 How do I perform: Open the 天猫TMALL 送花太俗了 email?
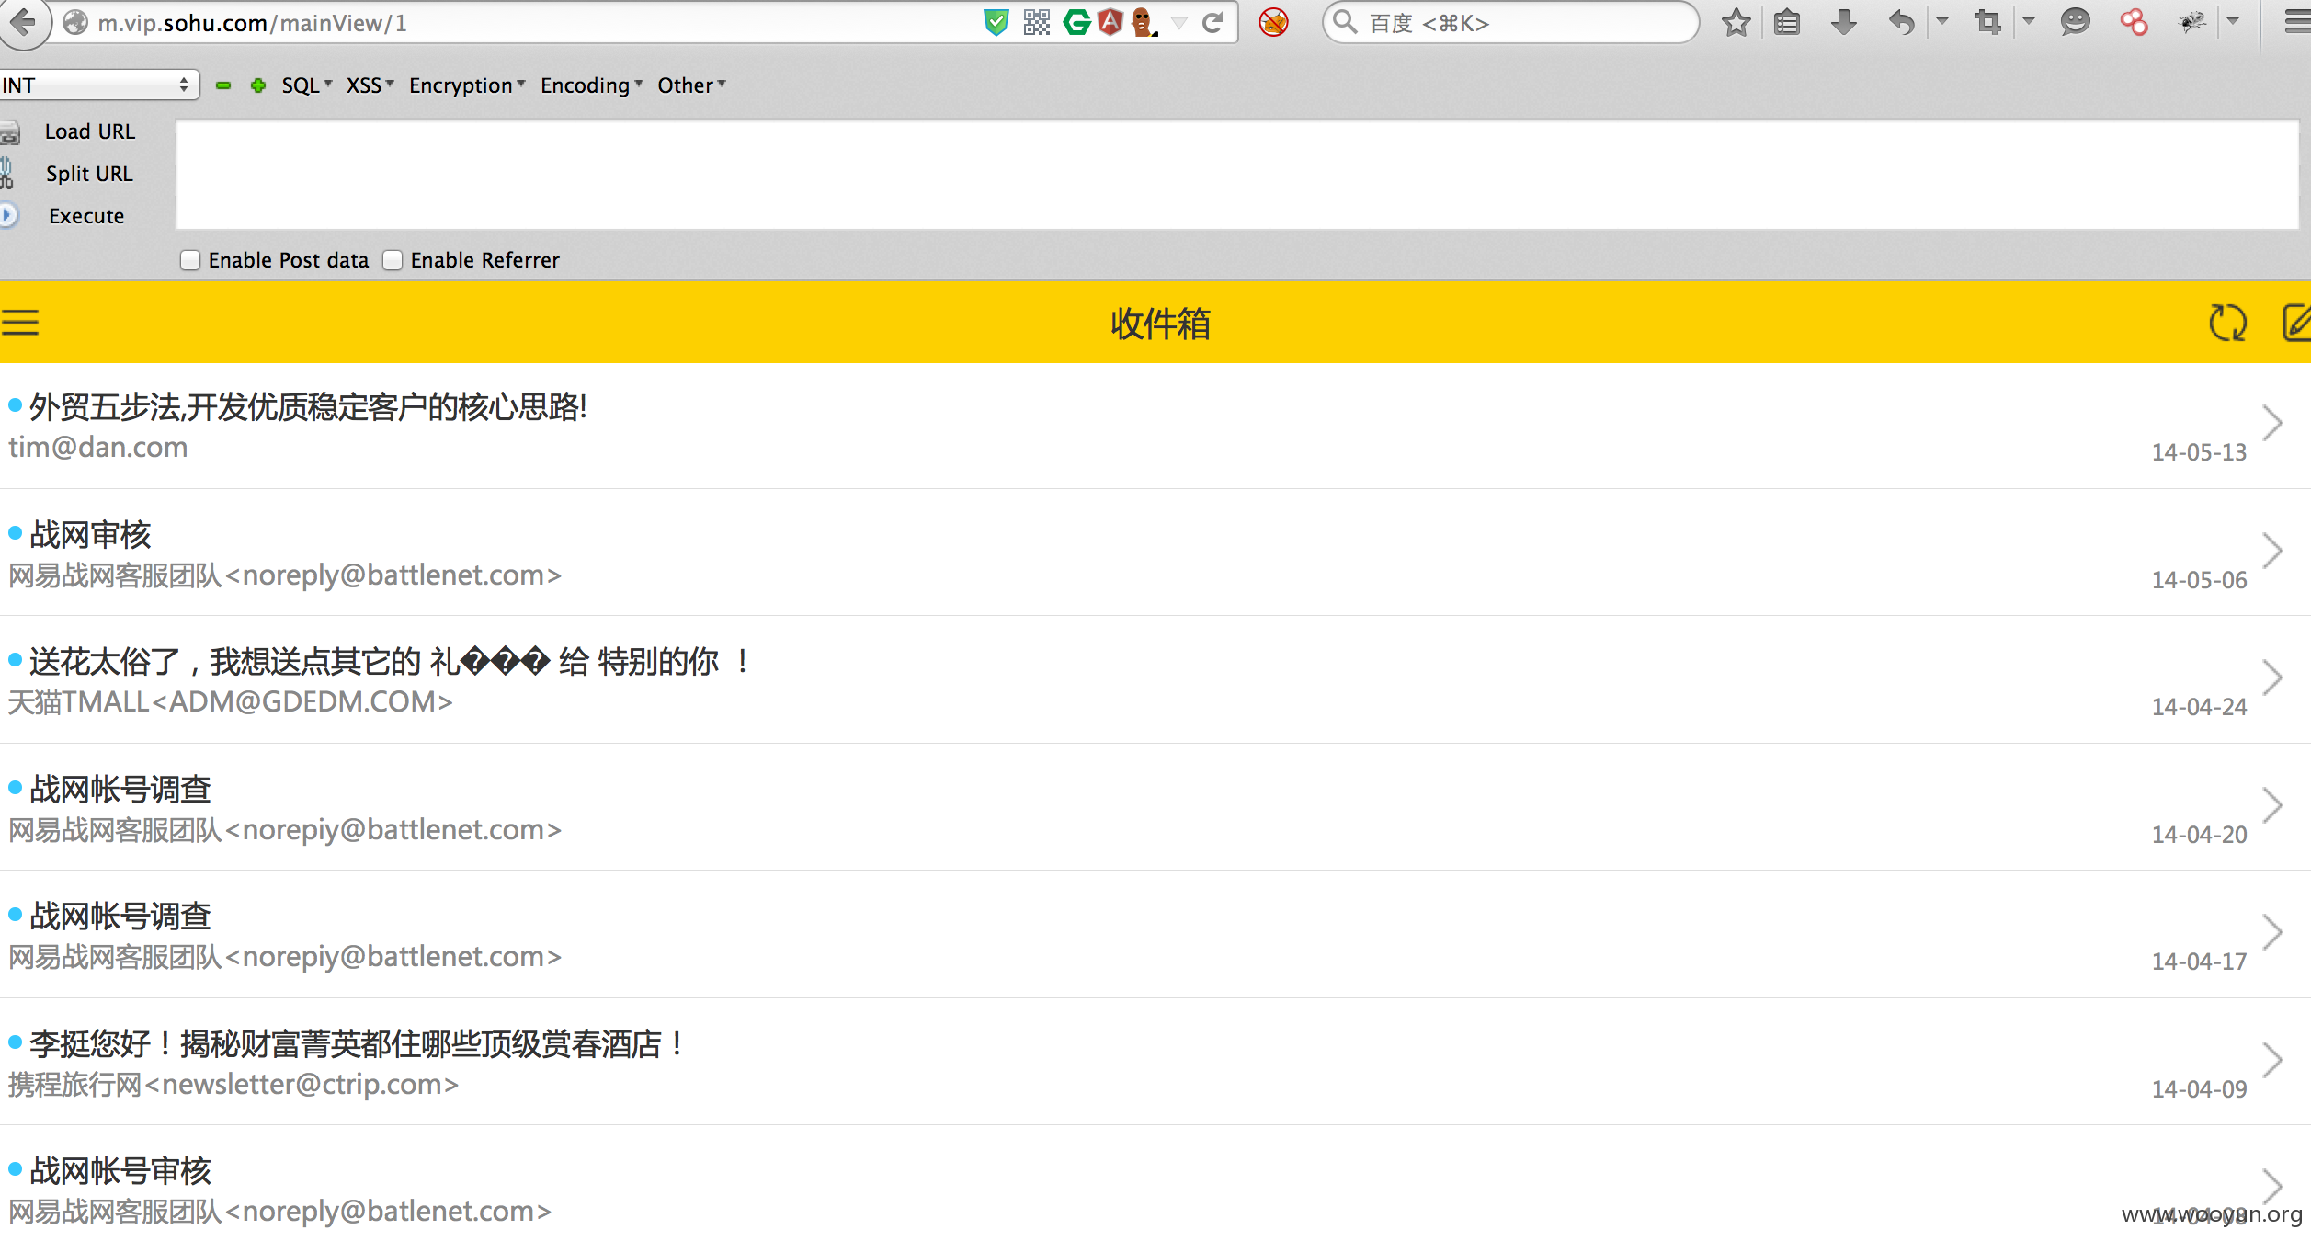click(x=1155, y=680)
